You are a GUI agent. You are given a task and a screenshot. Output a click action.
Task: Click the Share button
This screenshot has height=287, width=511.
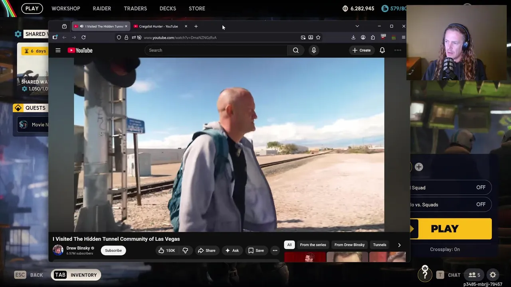pos(206,250)
